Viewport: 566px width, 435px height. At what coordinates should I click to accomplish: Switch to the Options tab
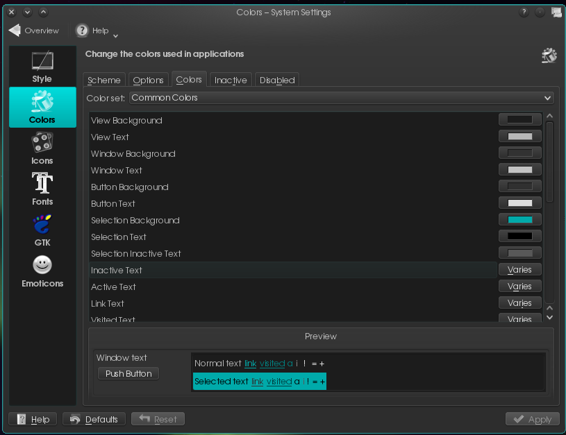pyautogui.click(x=149, y=80)
